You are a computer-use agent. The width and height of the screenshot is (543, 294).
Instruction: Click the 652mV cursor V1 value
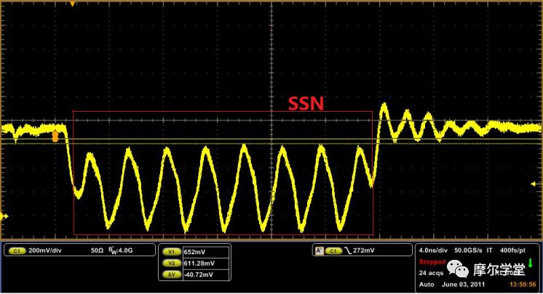pyautogui.click(x=194, y=252)
